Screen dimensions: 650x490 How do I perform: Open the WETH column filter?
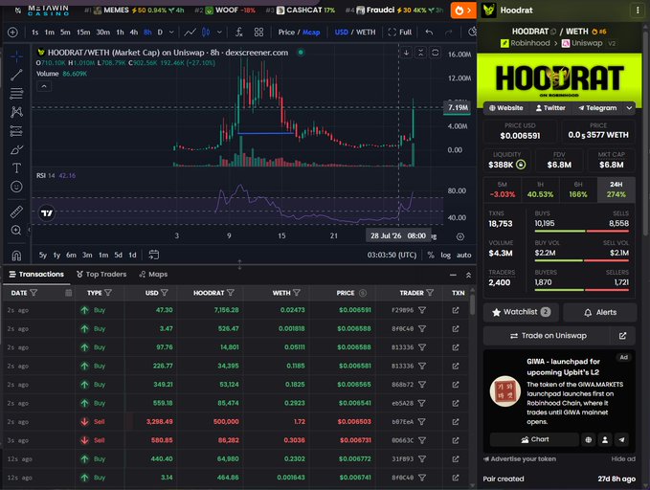(297, 293)
